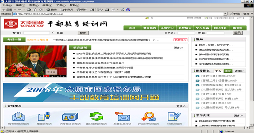Viewport: 254px width, 133px height.
Task: Switch ranking to 个人 tab
Action: coord(218,71)
